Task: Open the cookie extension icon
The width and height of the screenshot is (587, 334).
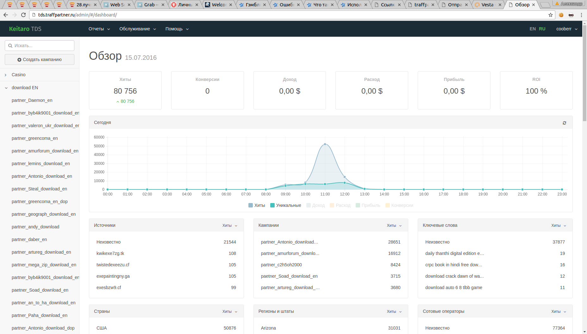Action: pos(561,15)
